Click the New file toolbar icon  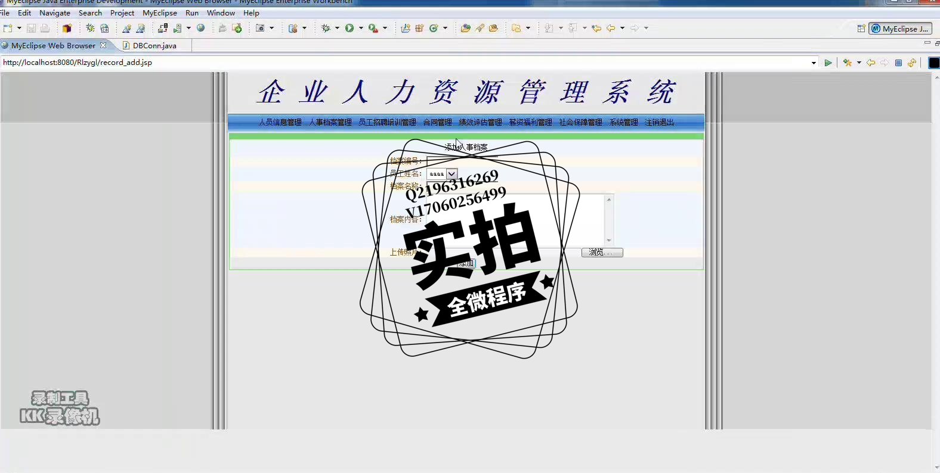pyautogui.click(x=8, y=28)
